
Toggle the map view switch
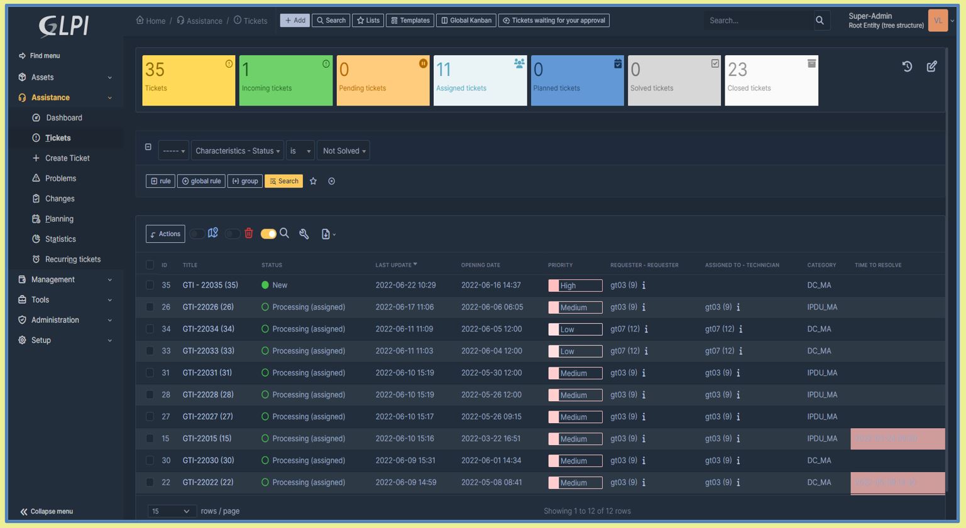pyautogui.click(x=197, y=234)
